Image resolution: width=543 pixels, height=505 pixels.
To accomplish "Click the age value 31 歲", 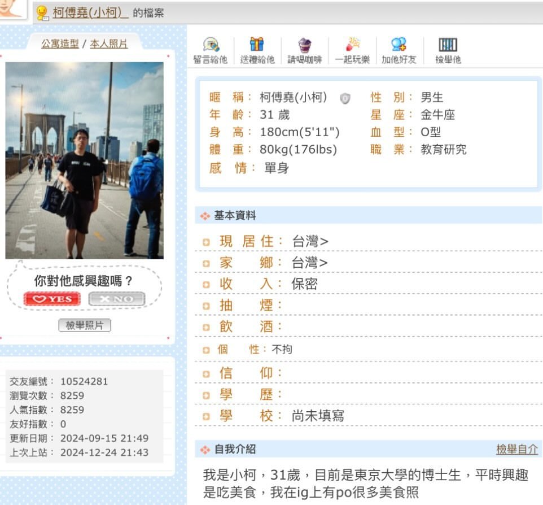I will 275,115.
